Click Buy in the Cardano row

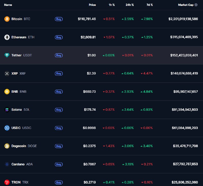click(59, 164)
